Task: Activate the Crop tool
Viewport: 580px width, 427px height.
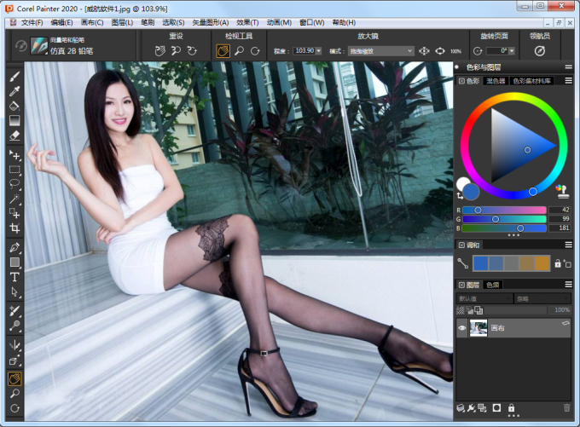Action: click(x=14, y=228)
